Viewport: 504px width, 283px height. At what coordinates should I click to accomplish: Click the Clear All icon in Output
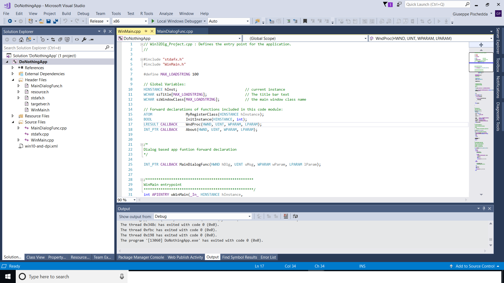tap(286, 216)
